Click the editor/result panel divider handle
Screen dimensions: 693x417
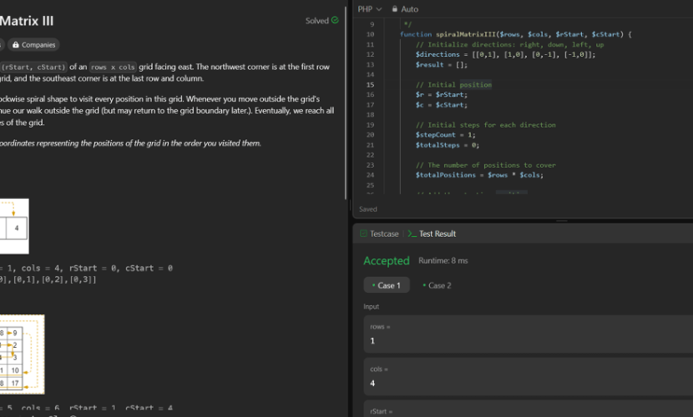coord(562,221)
